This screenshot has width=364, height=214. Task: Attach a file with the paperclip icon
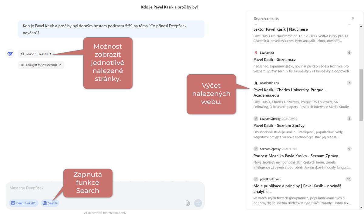click(x=188, y=203)
